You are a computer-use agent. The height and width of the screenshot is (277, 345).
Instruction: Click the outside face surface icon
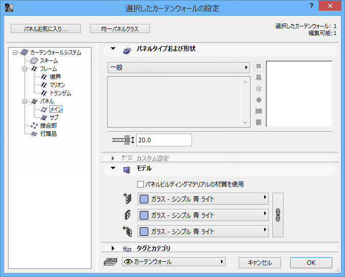click(x=128, y=198)
